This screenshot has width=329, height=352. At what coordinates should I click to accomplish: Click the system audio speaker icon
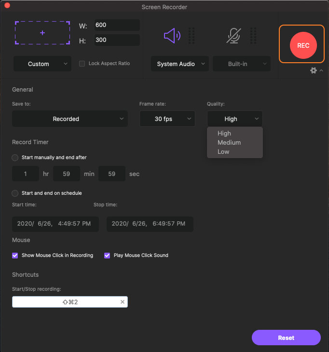tap(172, 36)
